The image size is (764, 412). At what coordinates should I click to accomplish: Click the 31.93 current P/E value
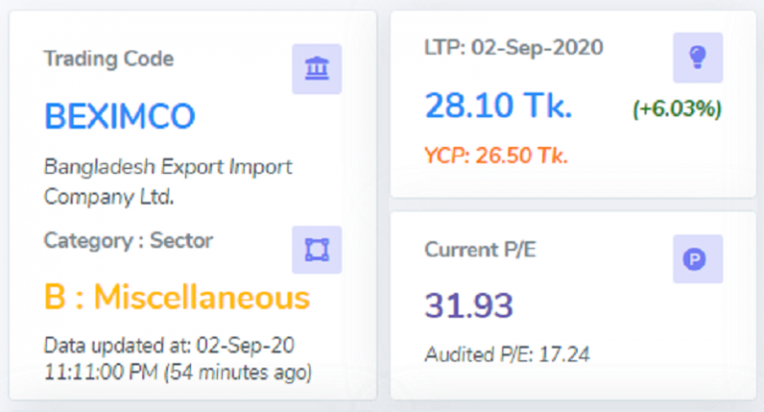[x=469, y=306]
